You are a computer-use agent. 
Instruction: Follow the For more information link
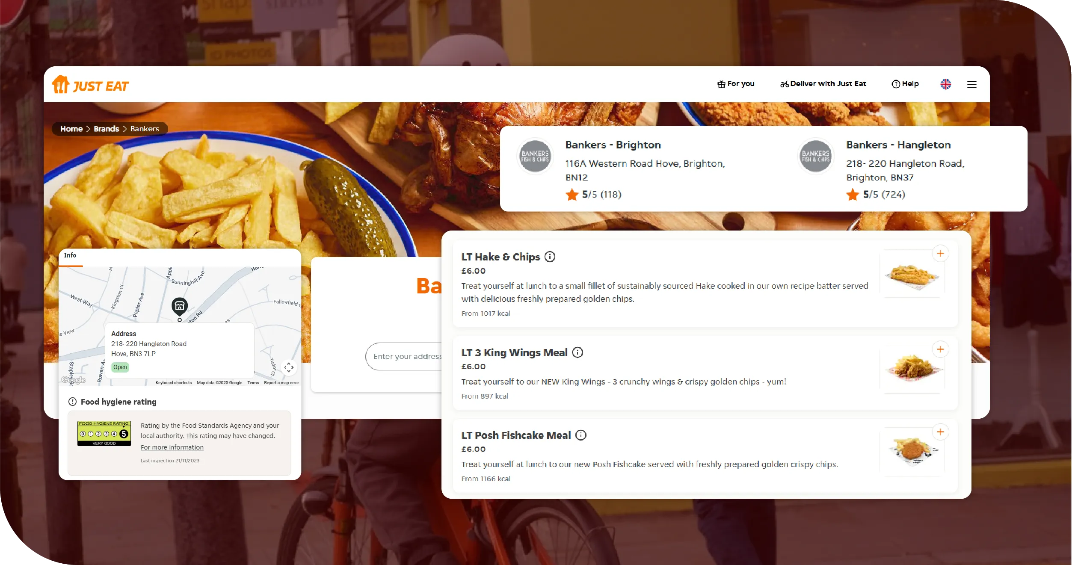(172, 447)
